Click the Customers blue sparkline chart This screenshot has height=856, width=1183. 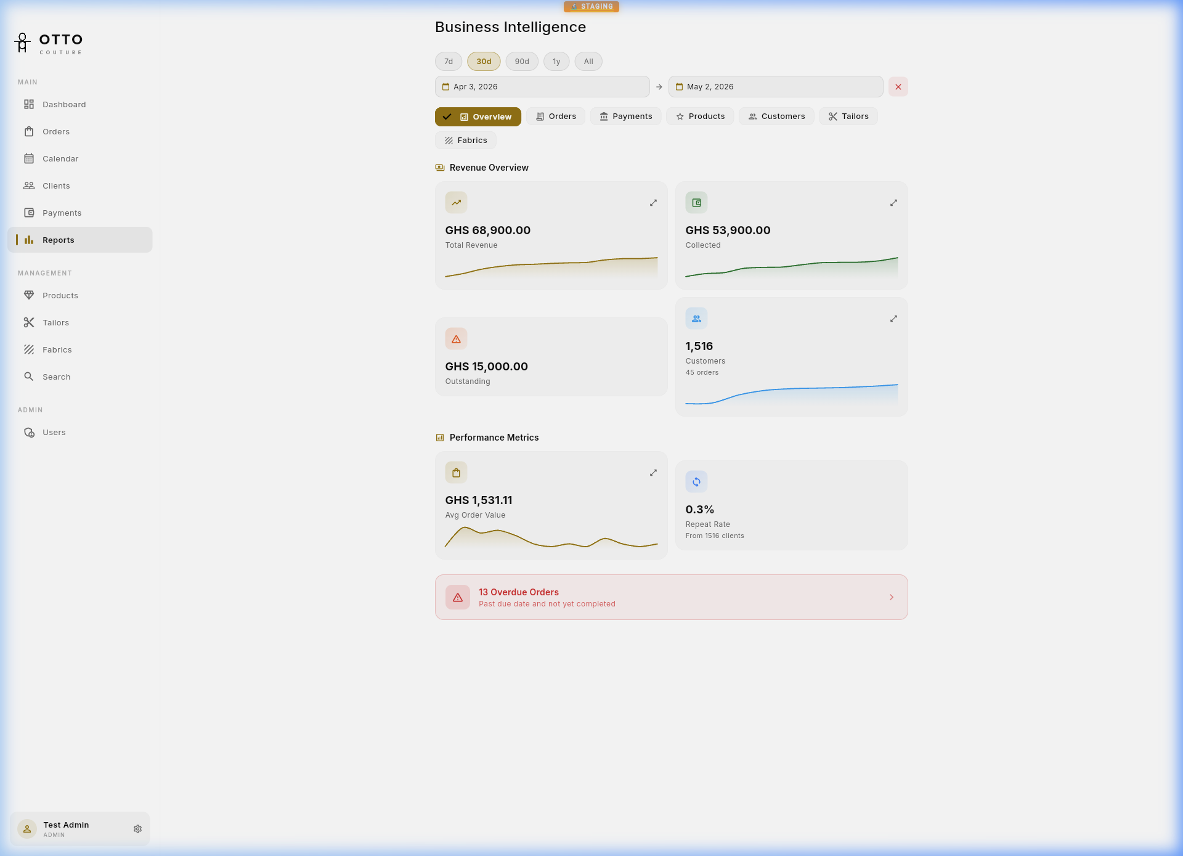pos(791,395)
